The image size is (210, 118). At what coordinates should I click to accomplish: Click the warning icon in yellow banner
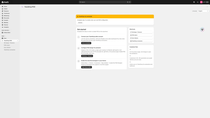click(x=78, y=17)
